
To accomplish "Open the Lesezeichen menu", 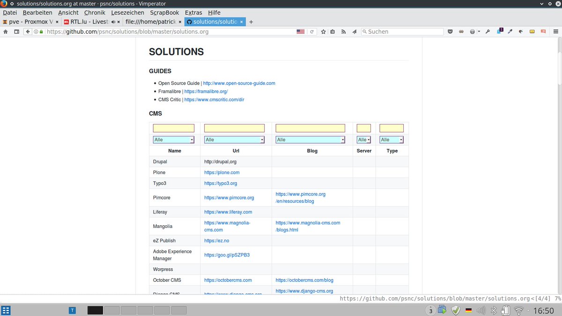I will [127, 13].
